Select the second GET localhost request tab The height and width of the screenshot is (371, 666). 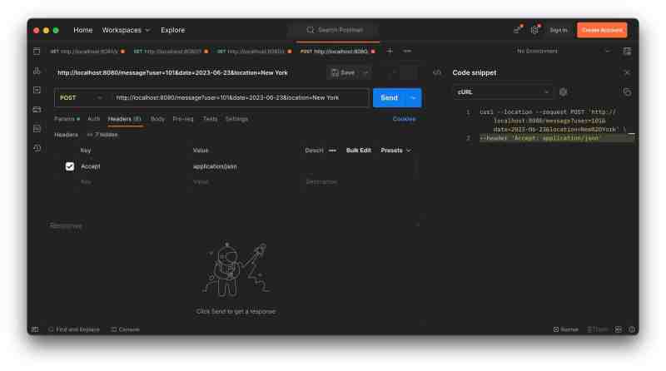171,51
